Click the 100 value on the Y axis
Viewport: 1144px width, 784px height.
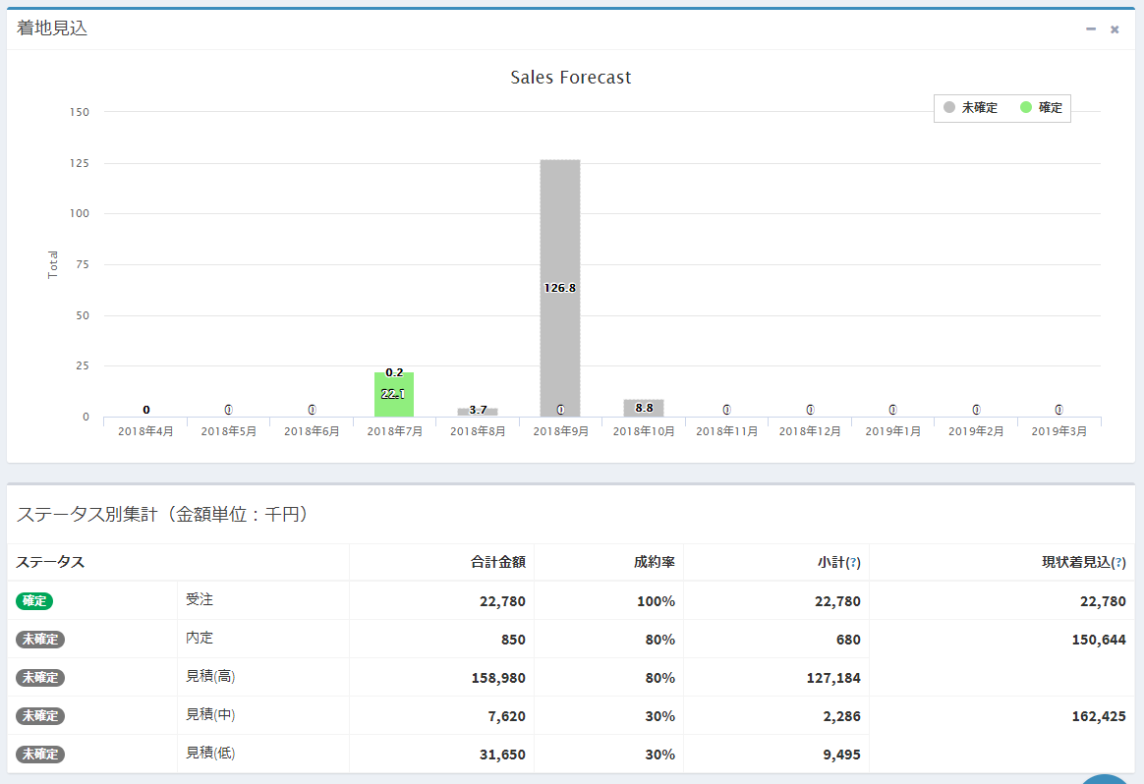pyautogui.click(x=80, y=214)
